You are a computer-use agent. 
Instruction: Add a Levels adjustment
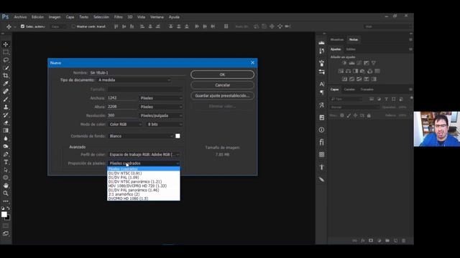click(x=351, y=63)
